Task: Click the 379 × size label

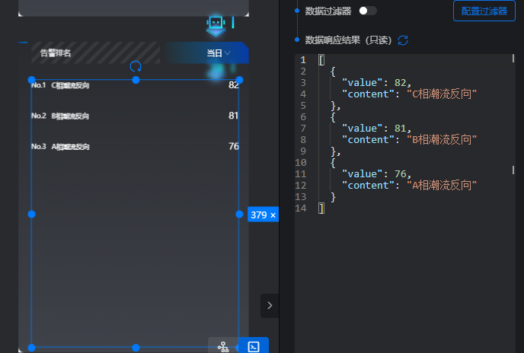Action: 263,215
